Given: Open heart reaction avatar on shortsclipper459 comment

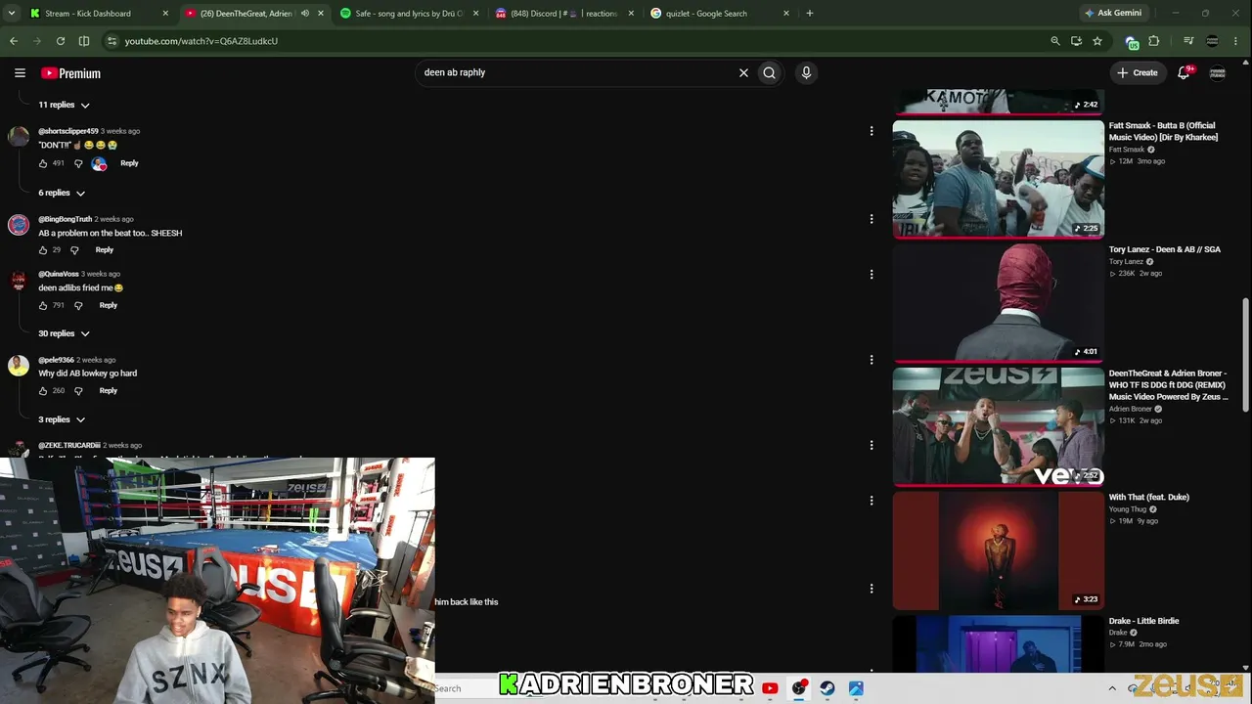Looking at the screenshot, I should [x=99, y=163].
